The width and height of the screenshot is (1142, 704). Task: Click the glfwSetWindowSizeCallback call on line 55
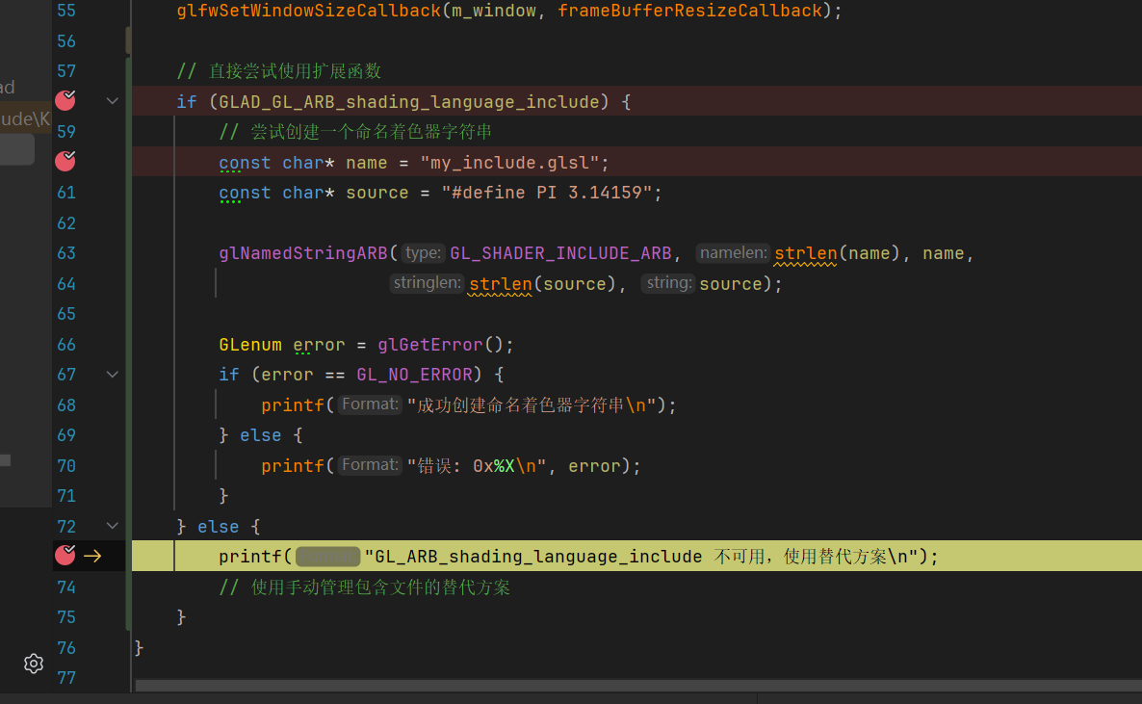click(x=309, y=11)
